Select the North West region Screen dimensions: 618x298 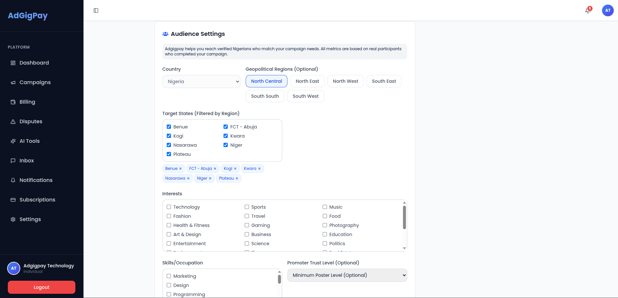pos(346,81)
